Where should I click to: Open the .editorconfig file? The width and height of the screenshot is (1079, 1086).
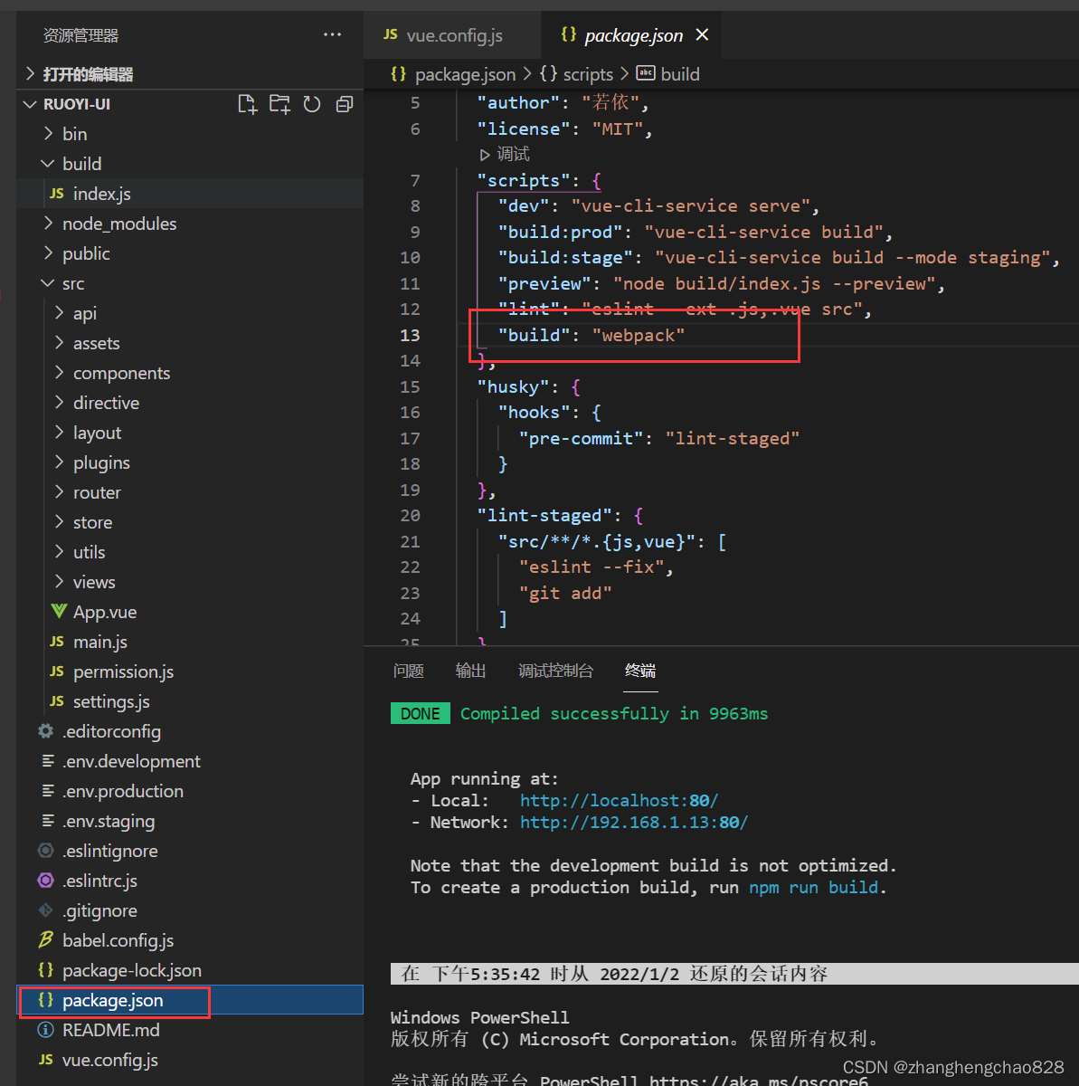pyautogui.click(x=190, y=731)
